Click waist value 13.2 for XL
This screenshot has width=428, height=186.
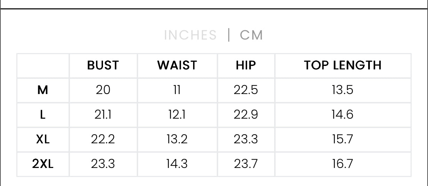(x=177, y=139)
